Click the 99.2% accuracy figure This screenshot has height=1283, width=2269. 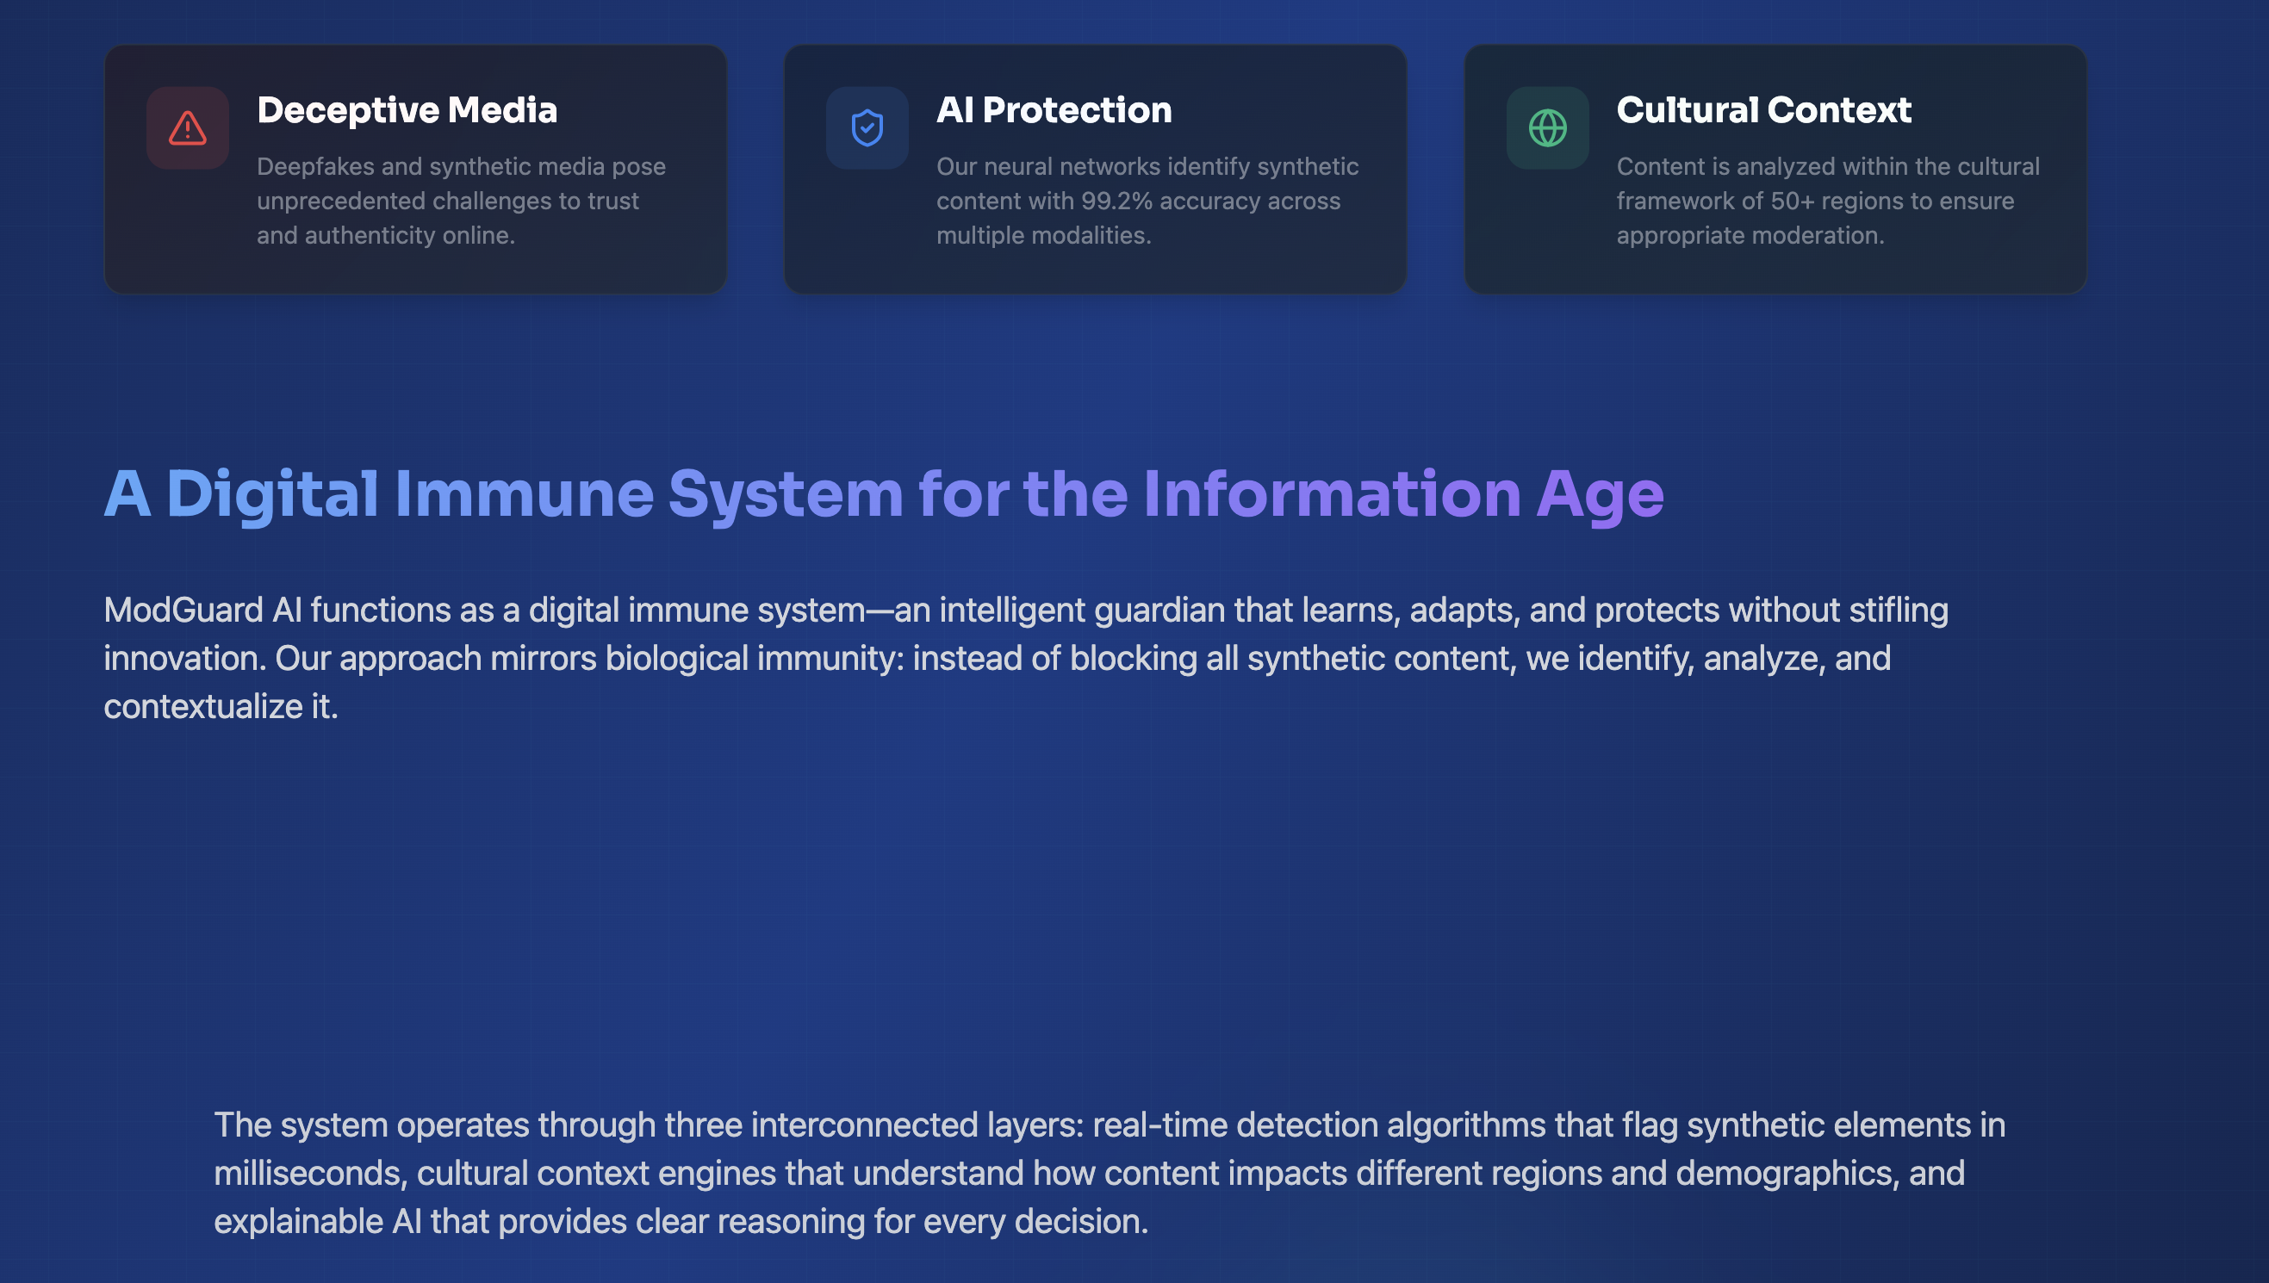pyautogui.click(x=1117, y=201)
